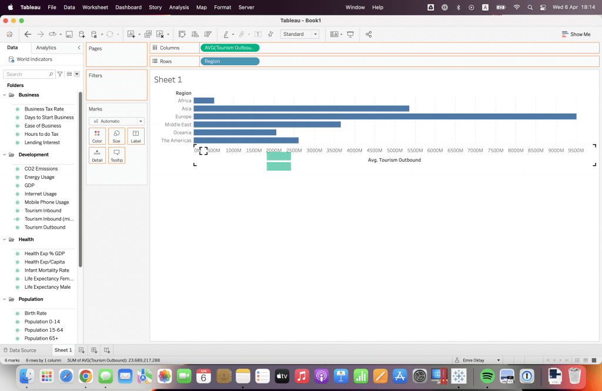
Task: Select the Tourism Outbound field
Action: pos(45,227)
